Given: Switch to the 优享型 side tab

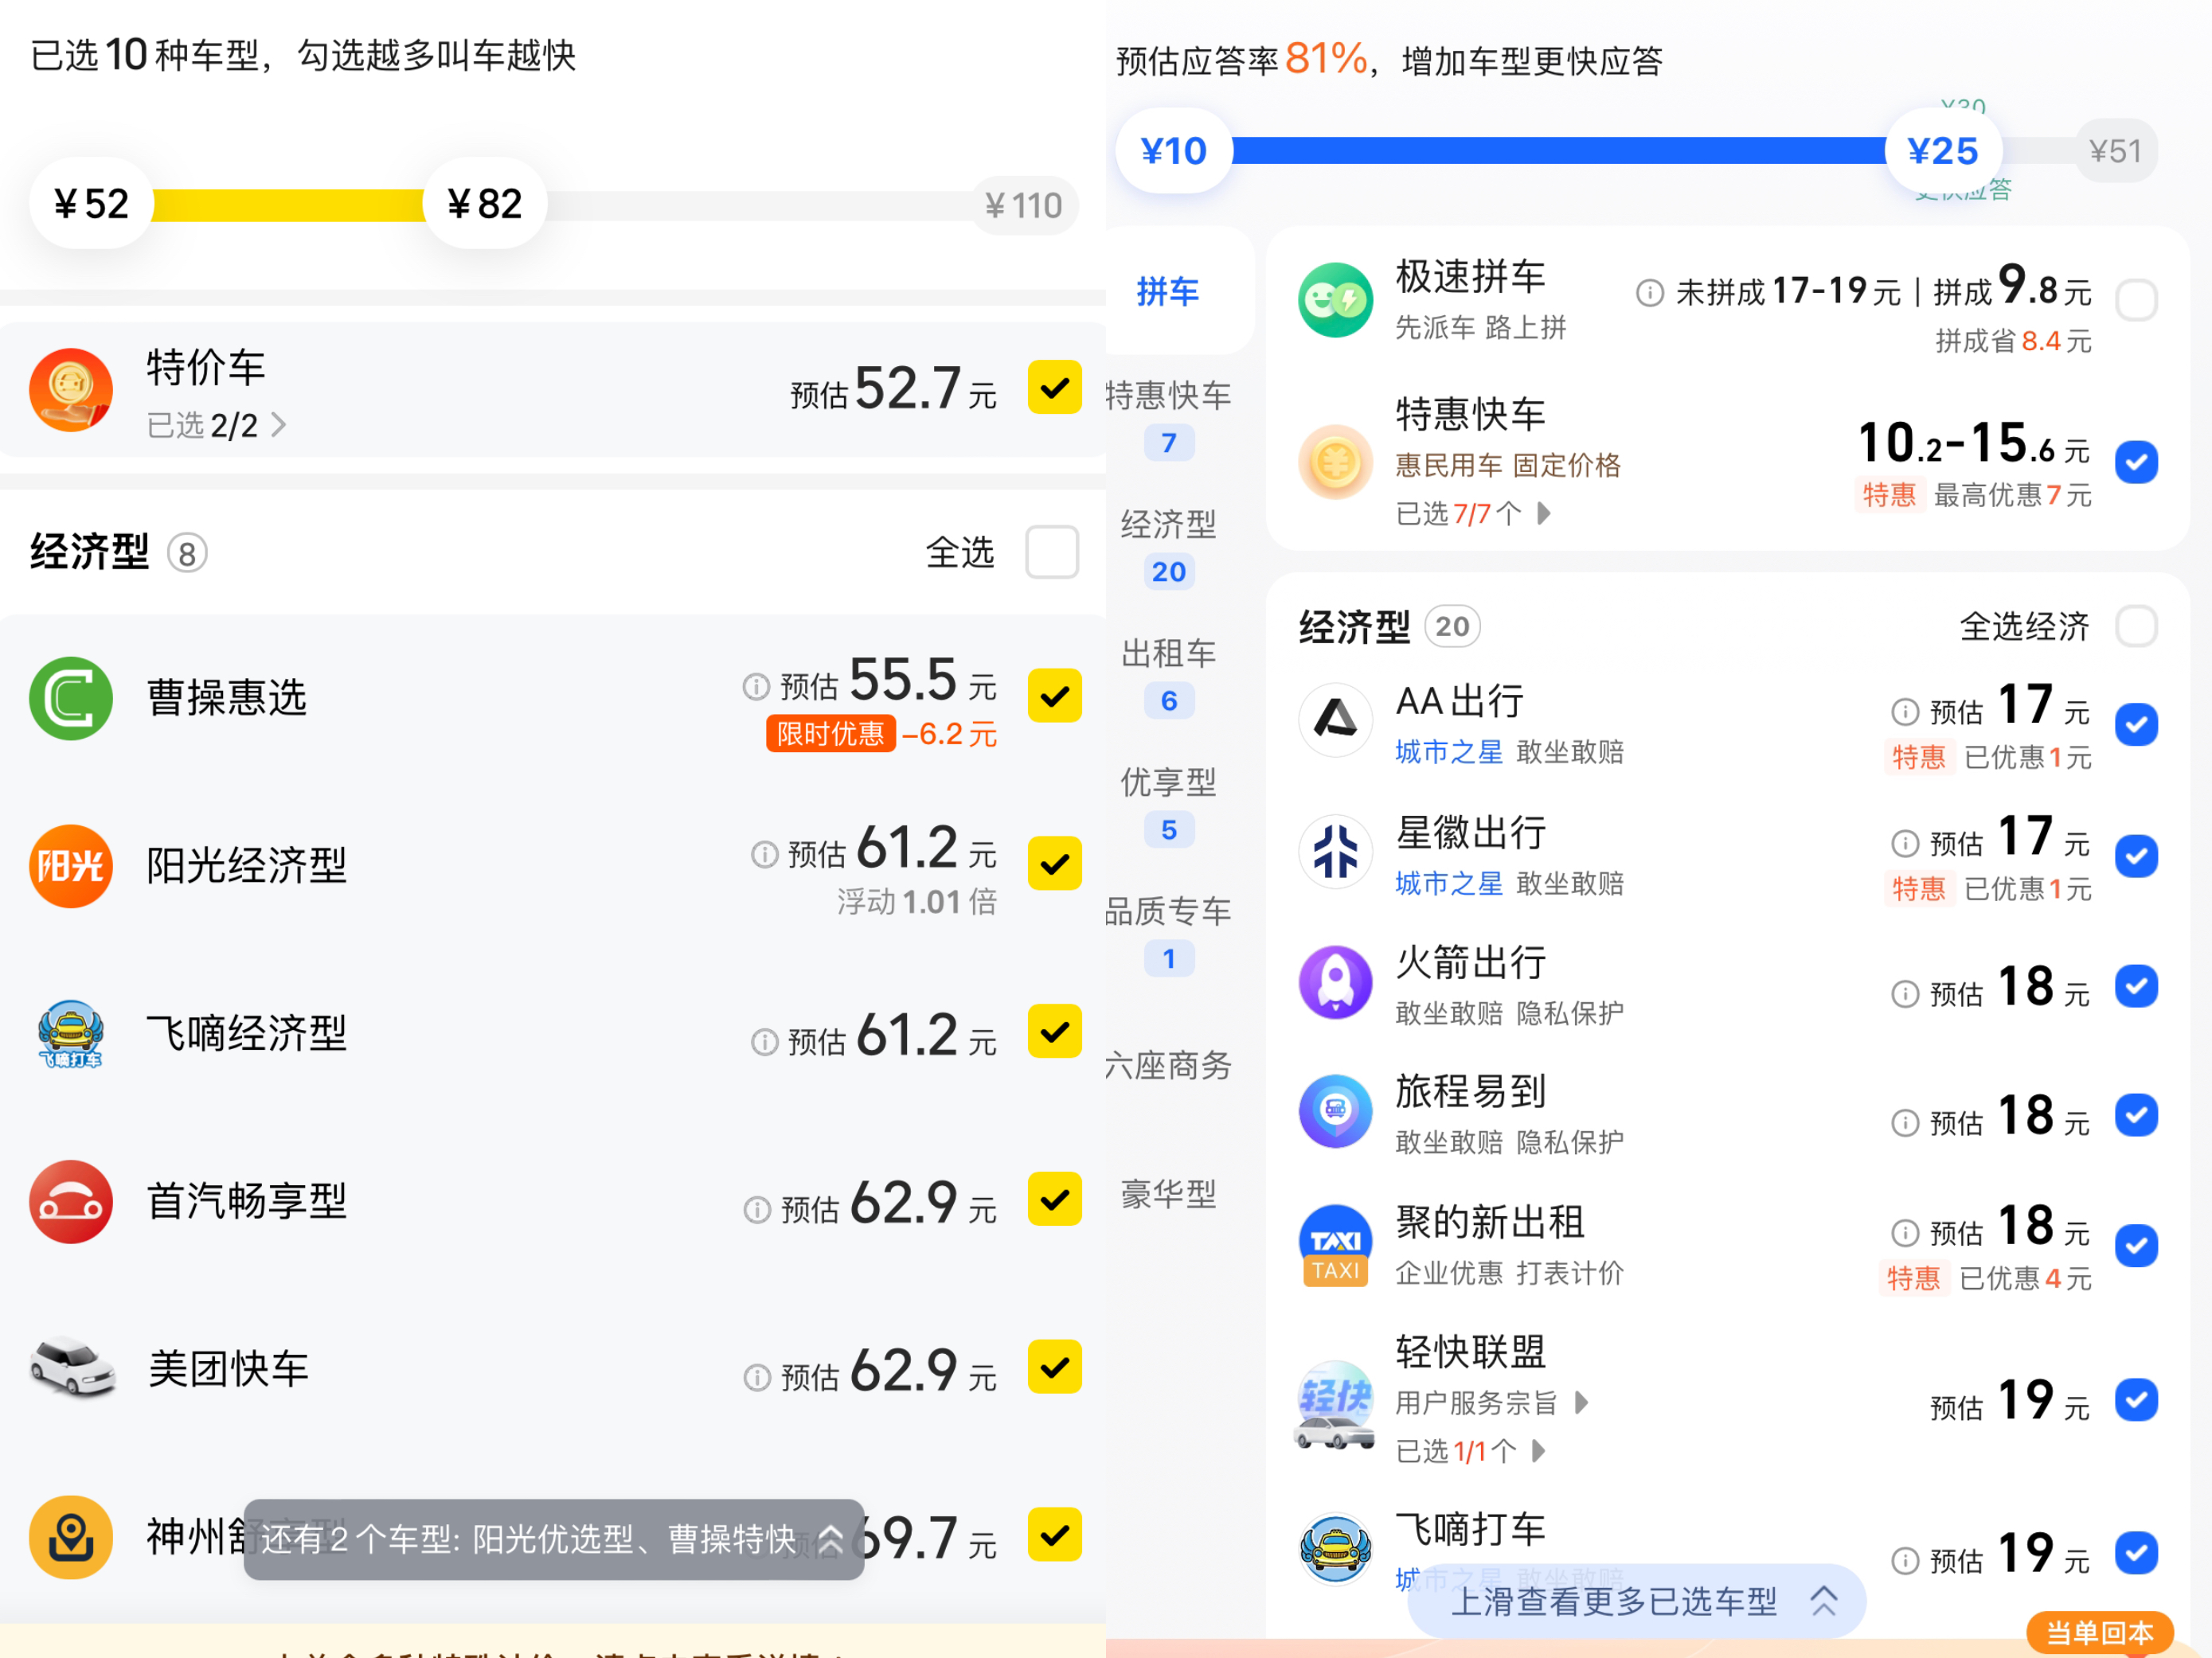Looking at the screenshot, I should tap(1168, 806).
